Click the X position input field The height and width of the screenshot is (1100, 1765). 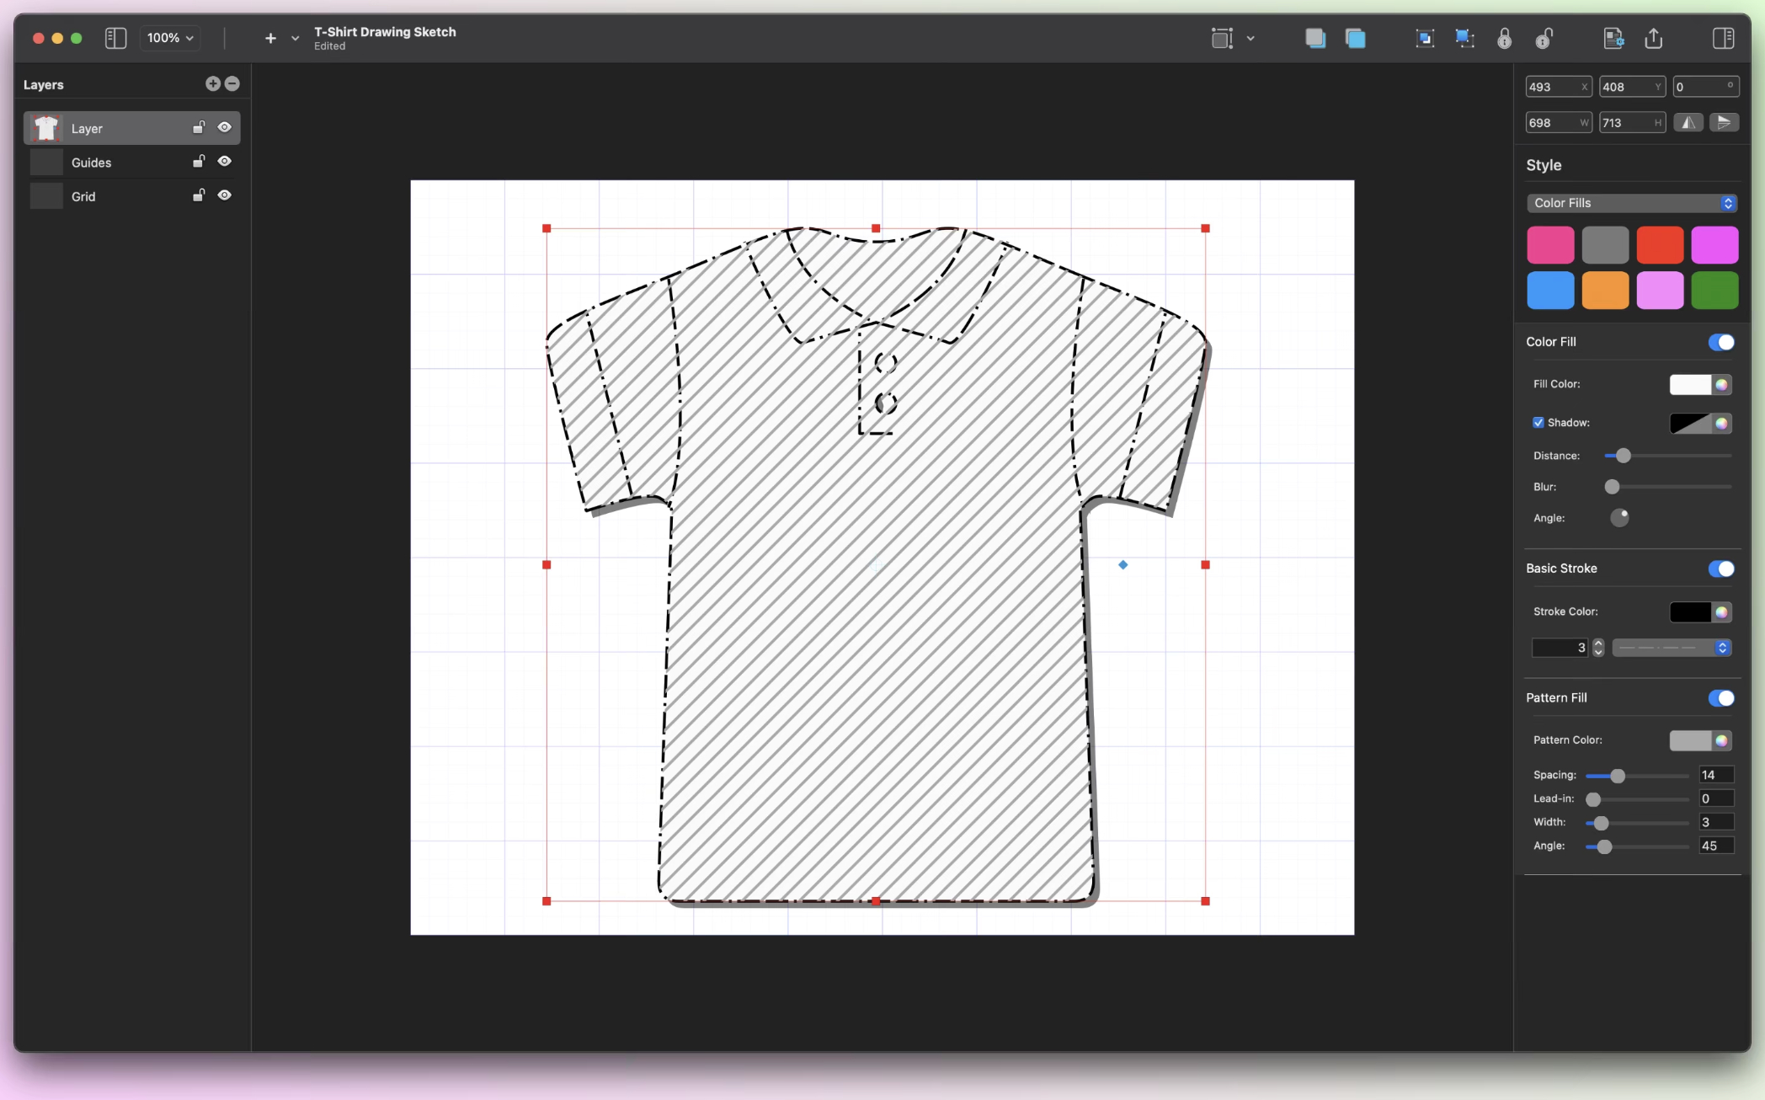[x=1552, y=87]
